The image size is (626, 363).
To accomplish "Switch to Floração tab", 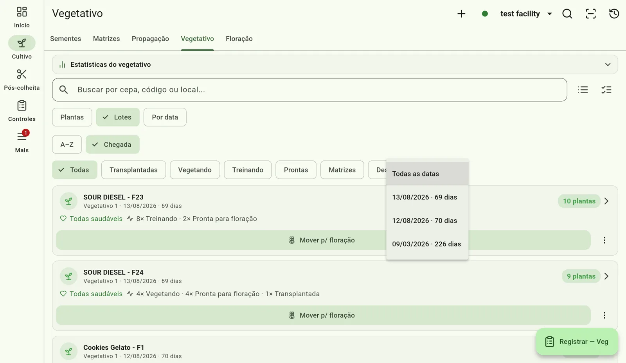I will tap(239, 39).
